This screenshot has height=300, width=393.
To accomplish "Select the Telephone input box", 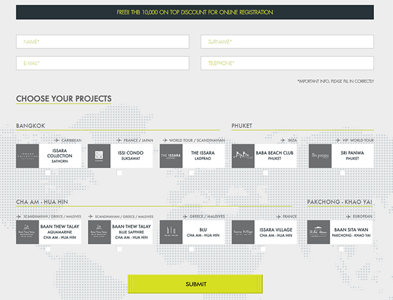I will click(287, 64).
